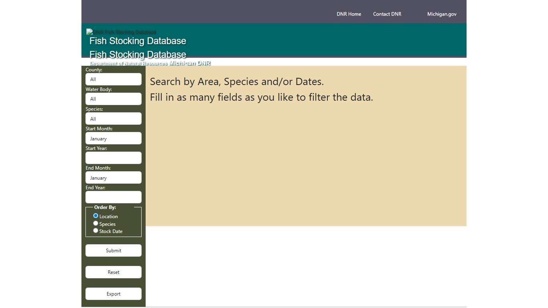
Task: Expand the End Month dropdown
Action: 114,178
